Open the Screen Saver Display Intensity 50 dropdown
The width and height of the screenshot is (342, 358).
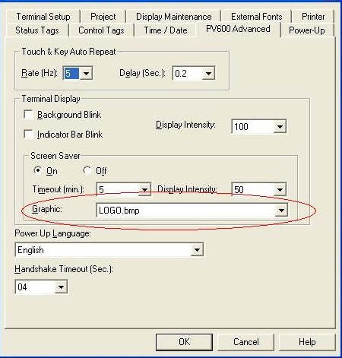coord(280,189)
